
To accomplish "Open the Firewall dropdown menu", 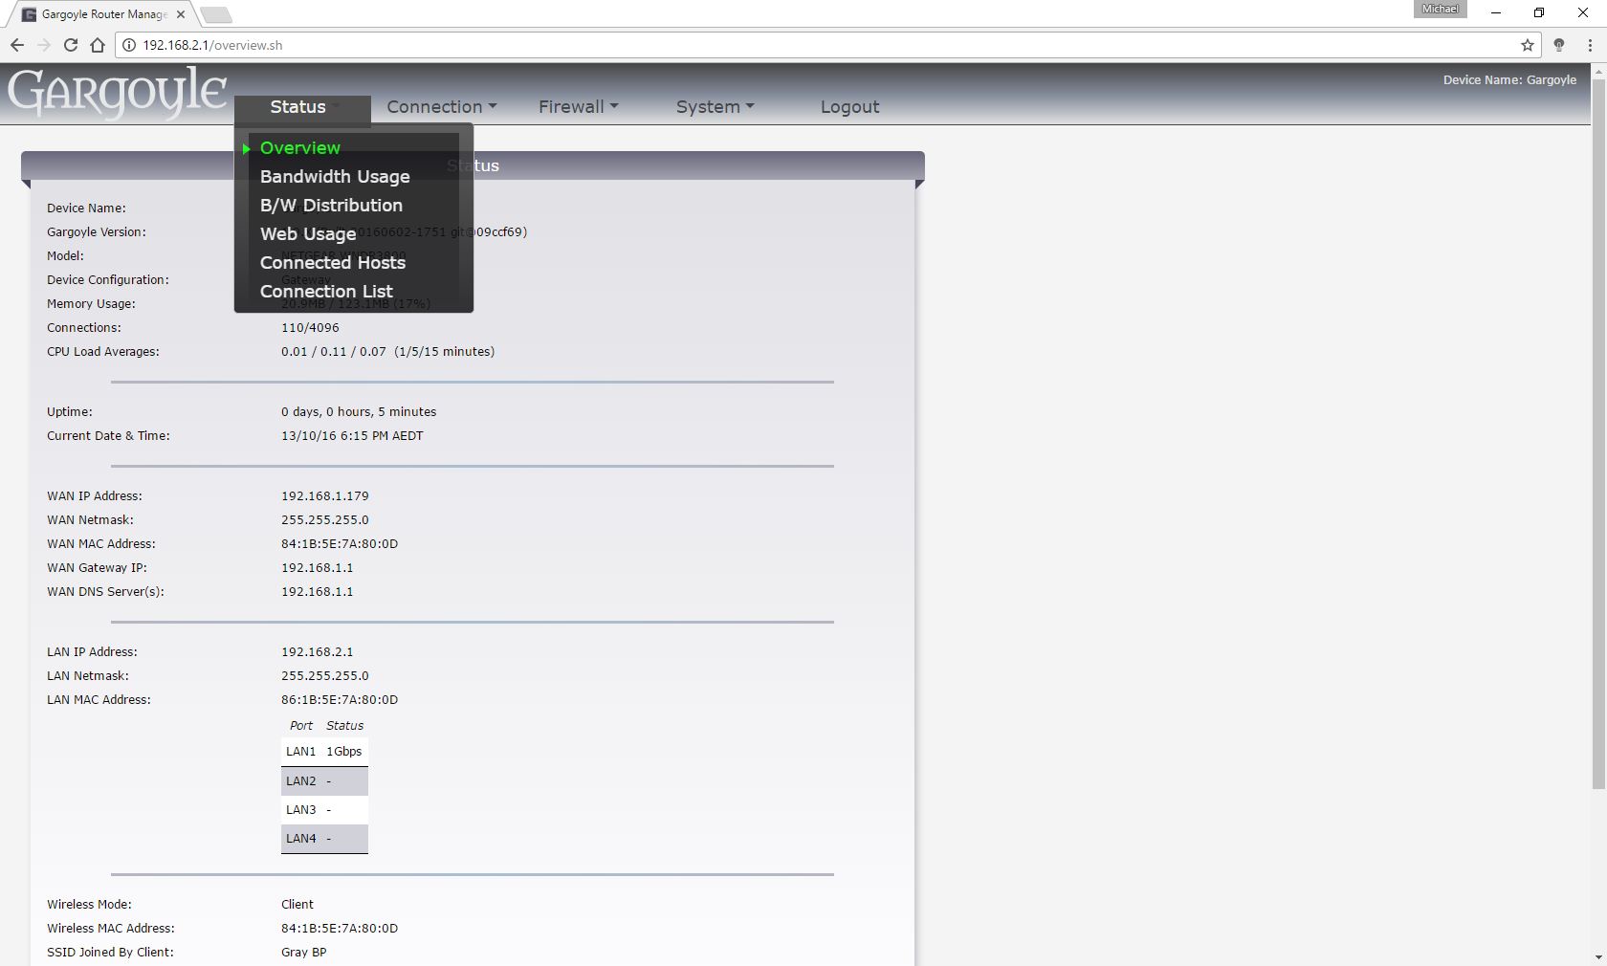I will (577, 106).
